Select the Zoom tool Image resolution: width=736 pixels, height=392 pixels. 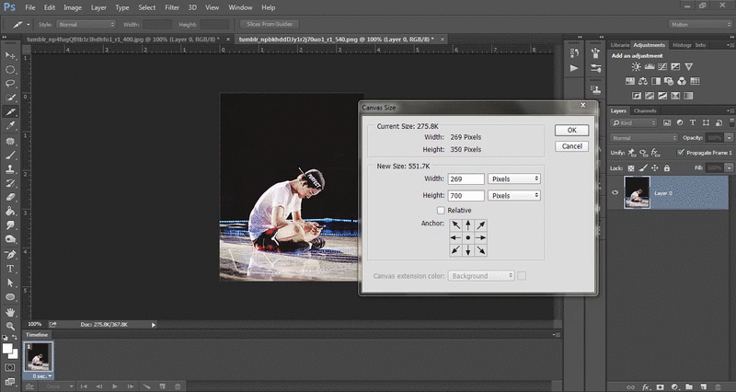click(10, 326)
